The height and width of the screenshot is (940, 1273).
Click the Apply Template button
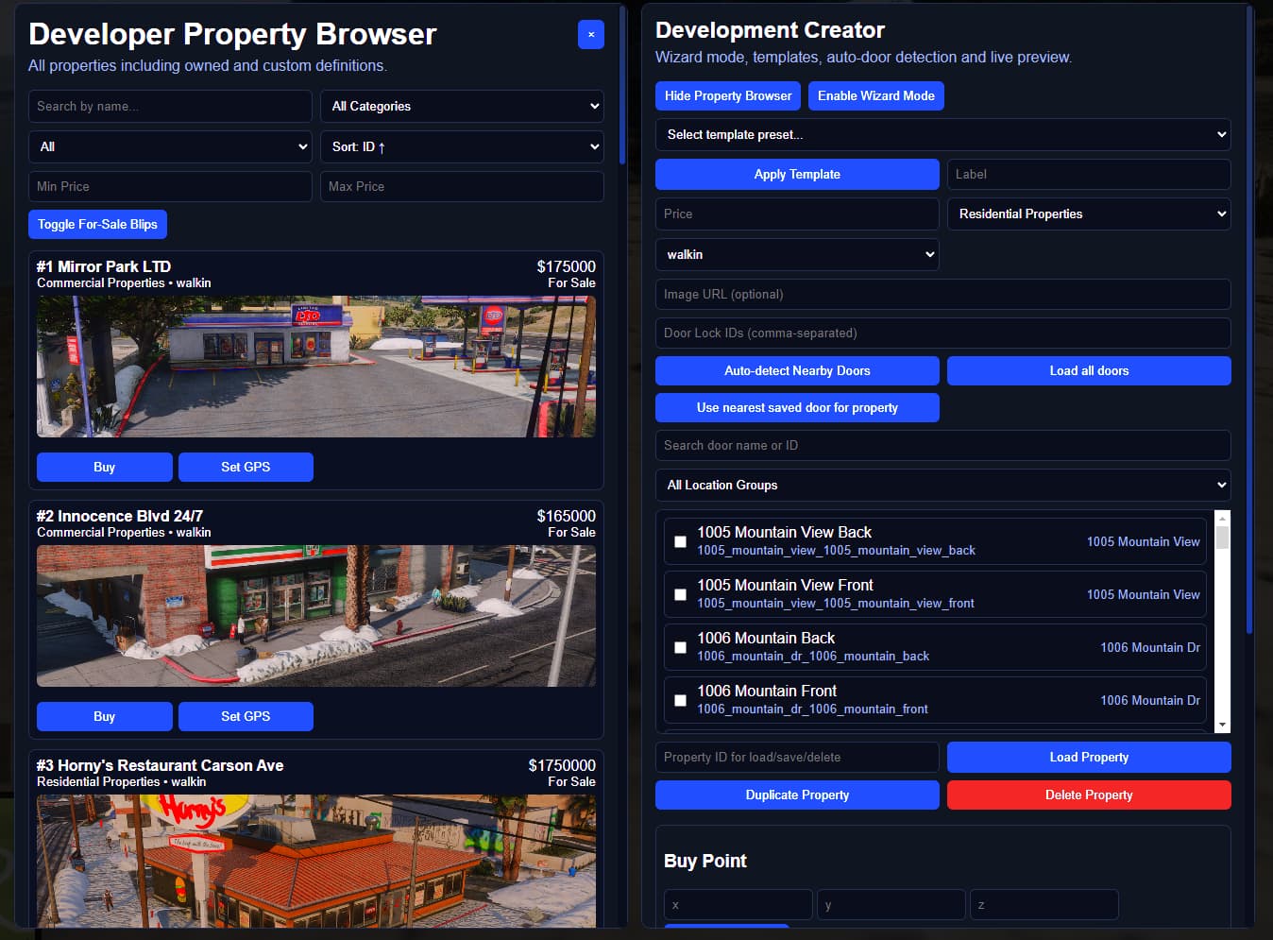click(797, 174)
